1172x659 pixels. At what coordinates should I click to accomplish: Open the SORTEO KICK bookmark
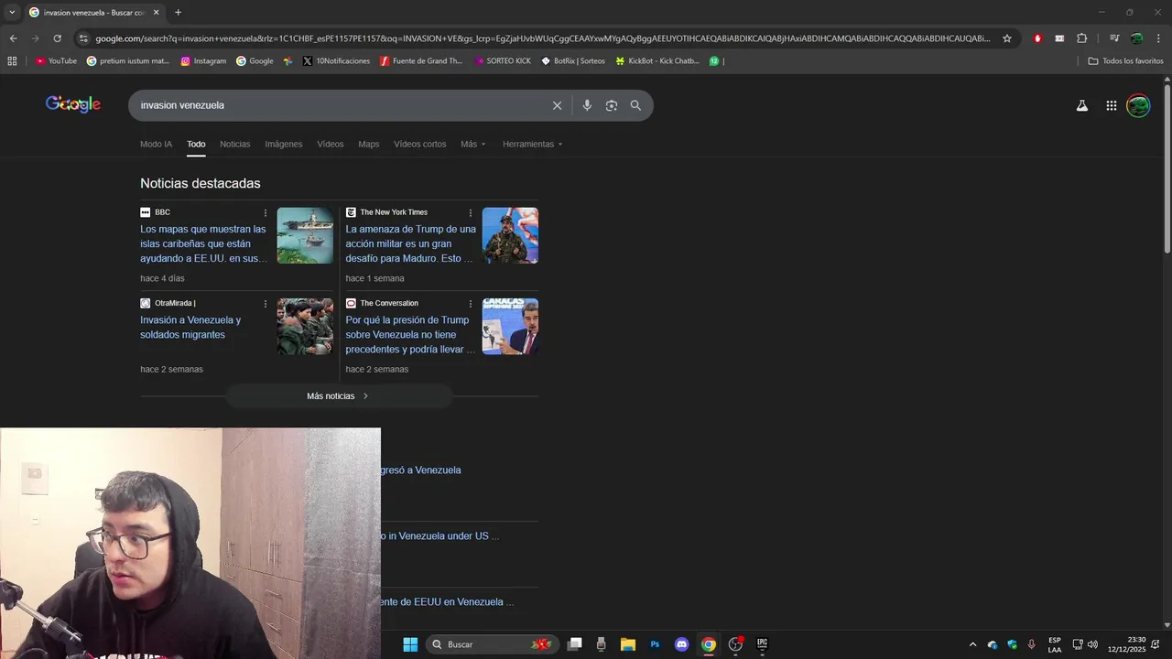(x=503, y=61)
